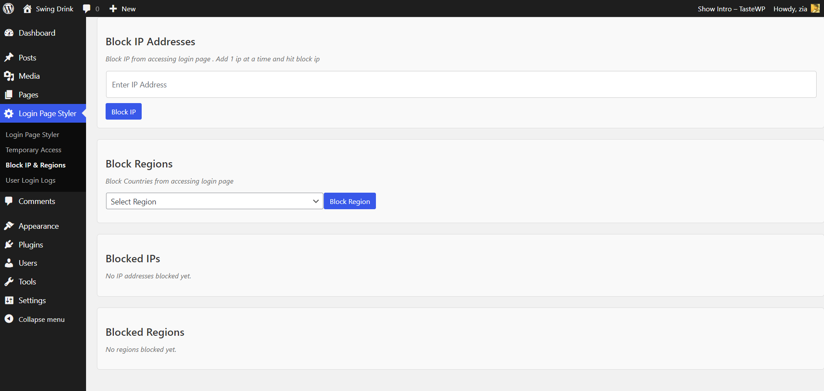The image size is (824, 391).
Task: Click the Dashboard gauge icon
Action: pyautogui.click(x=9, y=33)
